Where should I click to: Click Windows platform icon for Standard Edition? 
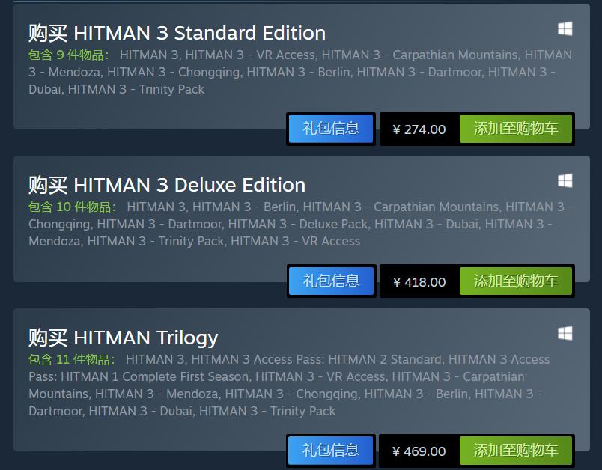(565, 29)
